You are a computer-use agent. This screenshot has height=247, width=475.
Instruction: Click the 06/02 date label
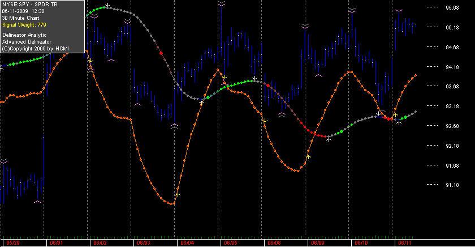point(100,243)
